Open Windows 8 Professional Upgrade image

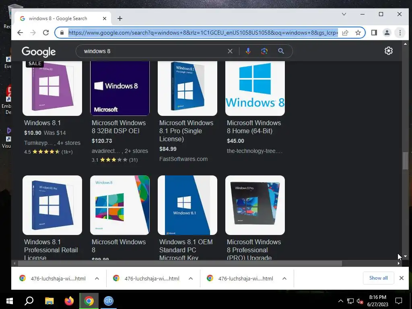[255, 205]
